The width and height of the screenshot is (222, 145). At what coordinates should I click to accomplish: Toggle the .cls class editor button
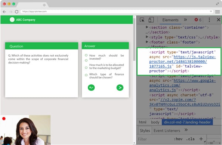coord(190,139)
